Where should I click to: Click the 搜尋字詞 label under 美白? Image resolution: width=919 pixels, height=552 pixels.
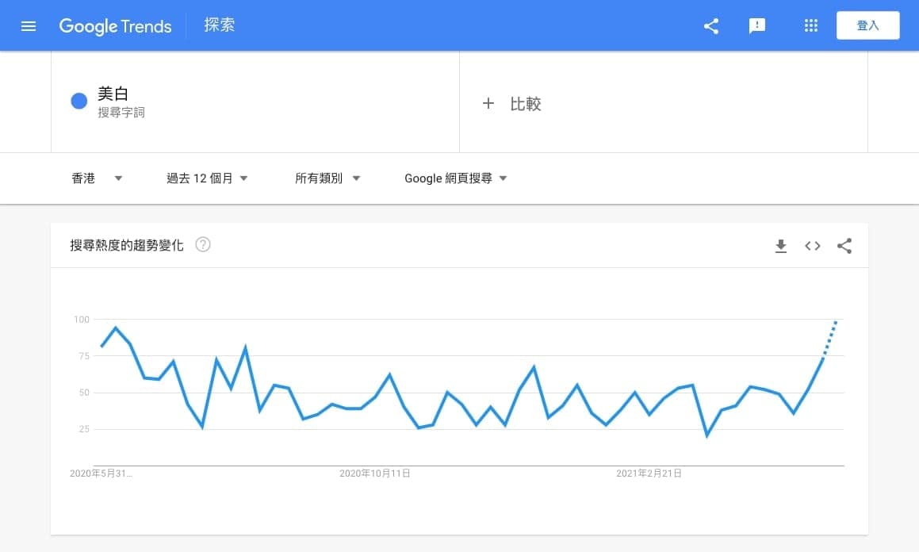(x=121, y=112)
